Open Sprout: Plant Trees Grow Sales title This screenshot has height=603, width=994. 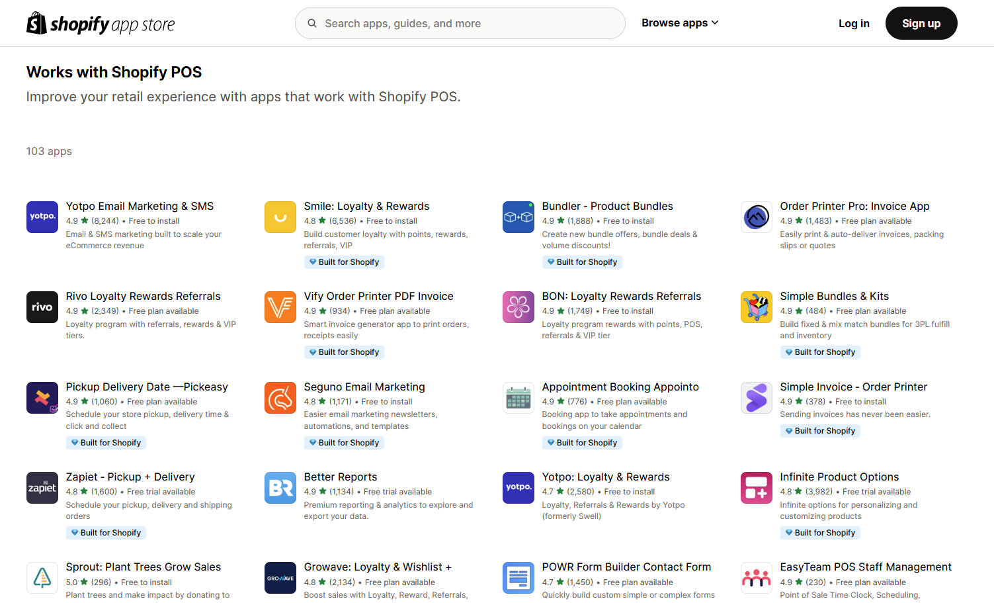click(x=144, y=567)
